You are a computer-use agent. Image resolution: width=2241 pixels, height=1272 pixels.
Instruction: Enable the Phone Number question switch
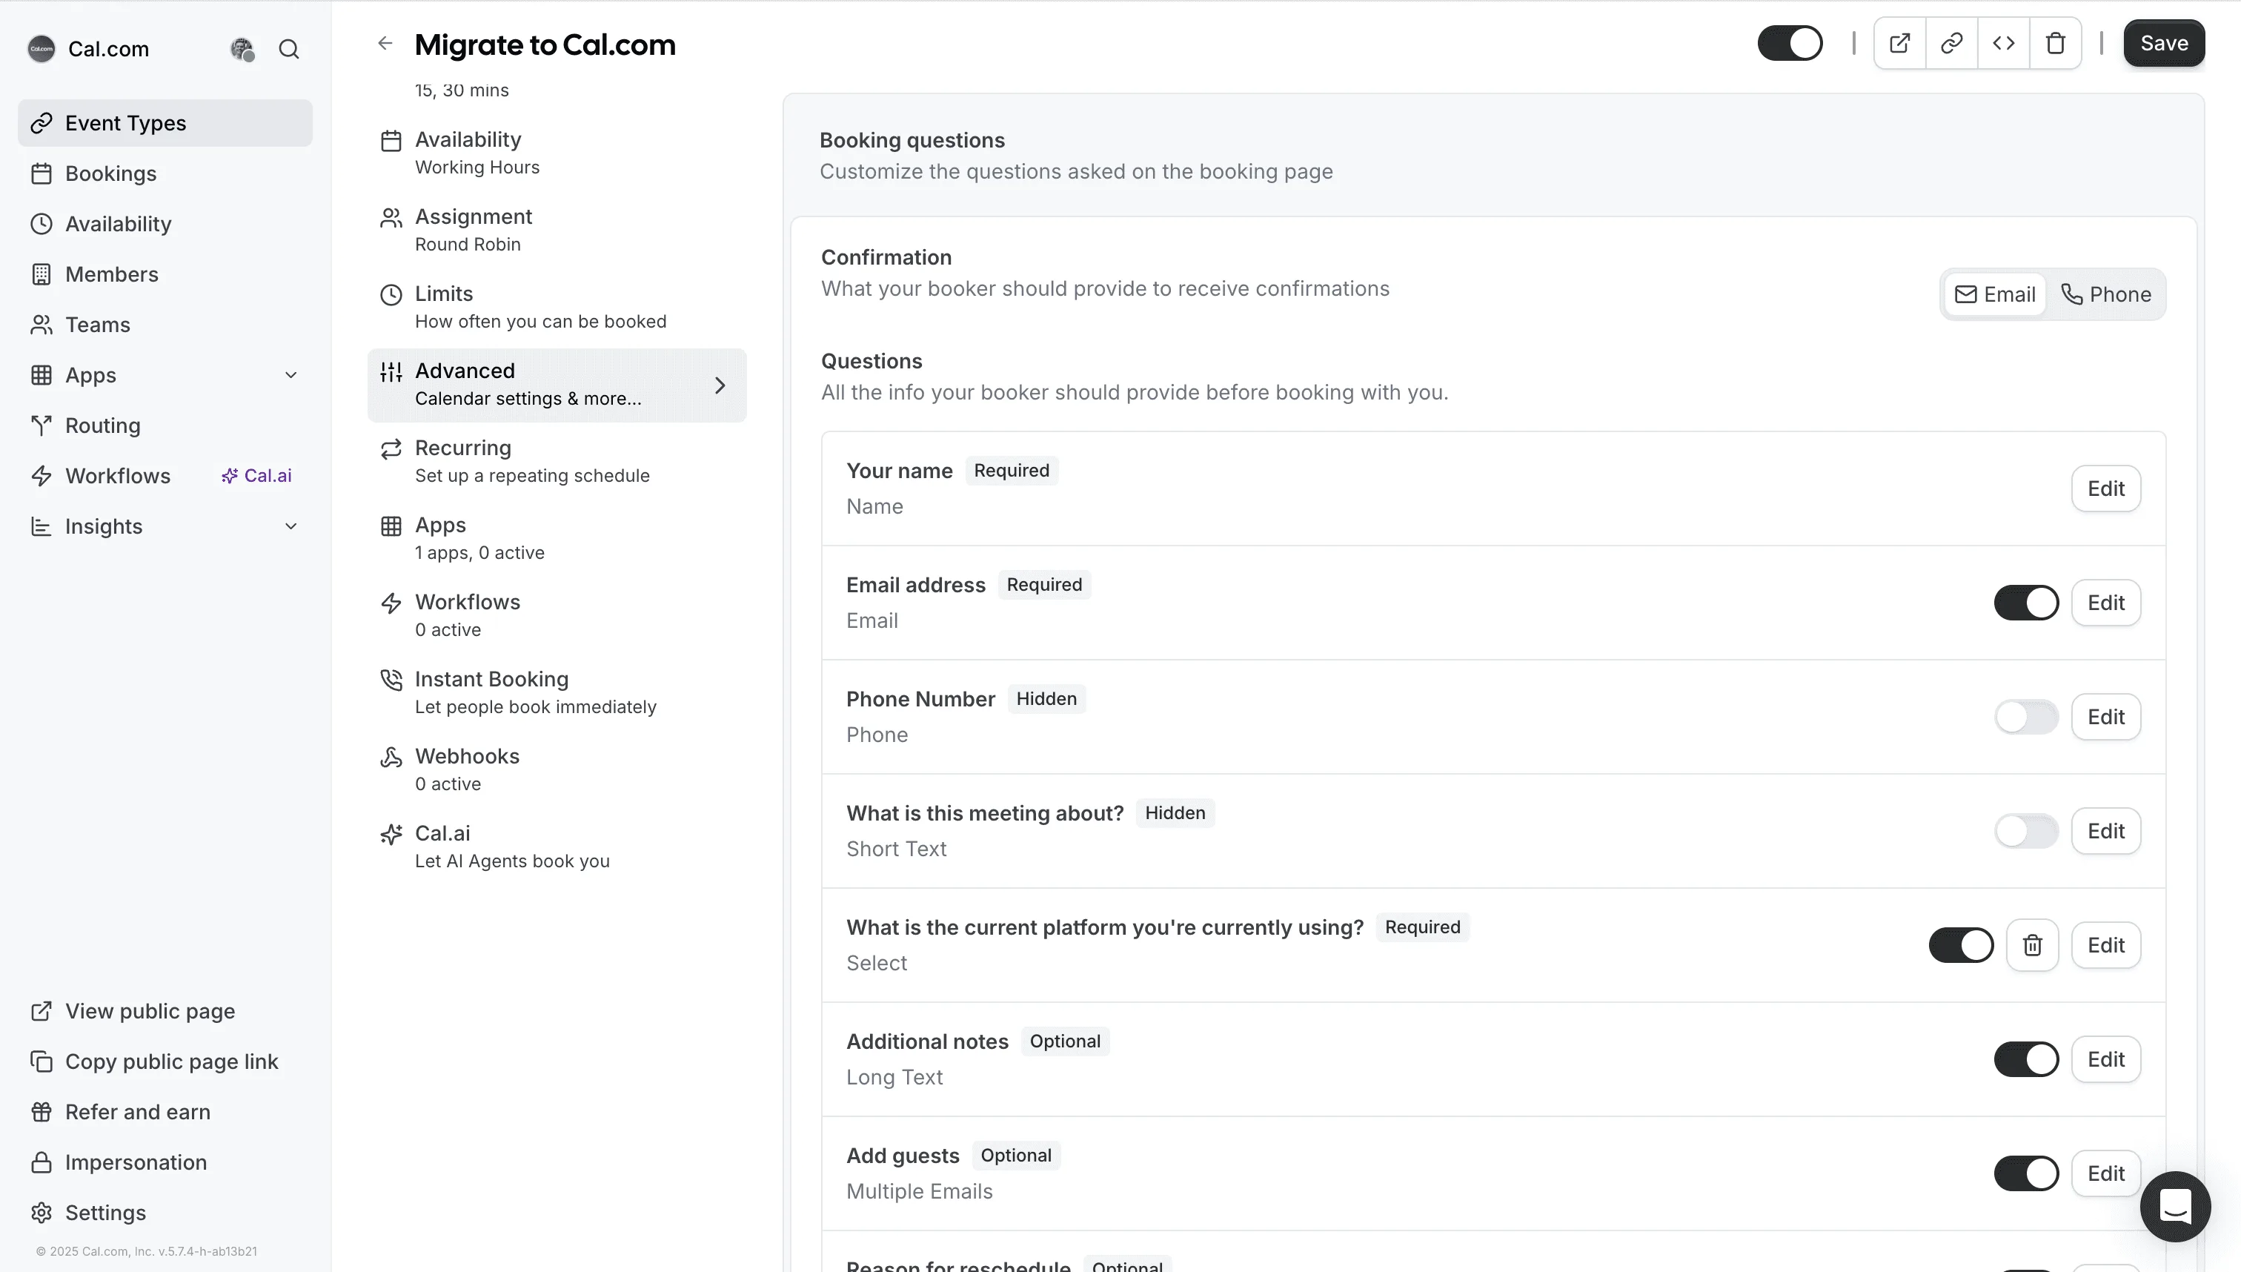2026,716
